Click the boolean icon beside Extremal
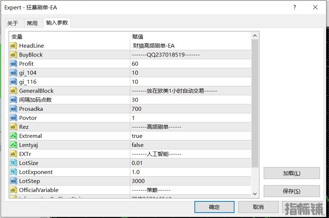This screenshot has width=329, height=218. click(13, 136)
